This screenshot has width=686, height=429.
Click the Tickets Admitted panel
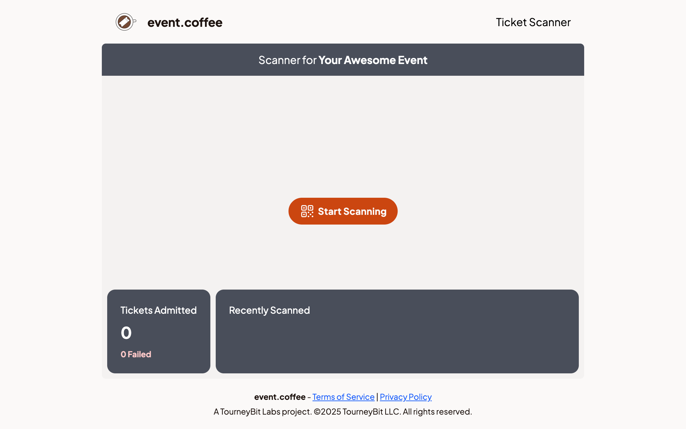(158, 332)
